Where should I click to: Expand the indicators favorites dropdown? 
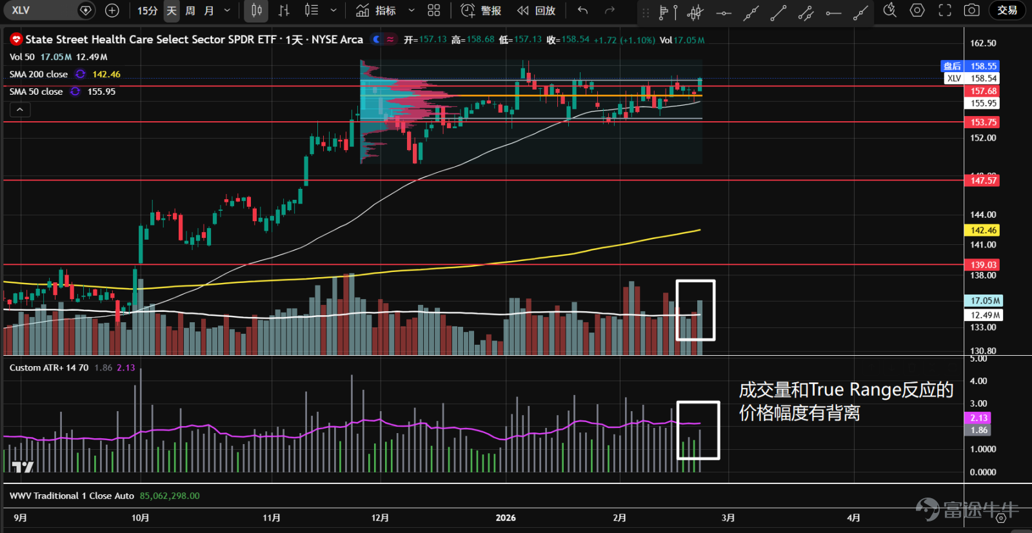pyautogui.click(x=412, y=10)
